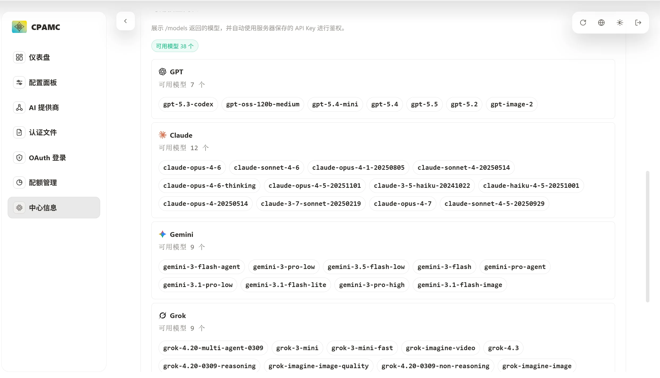Click claude-sonnet-4-5-20250929 tag
The image size is (660, 378).
pyautogui.click(x=495, y=203)
